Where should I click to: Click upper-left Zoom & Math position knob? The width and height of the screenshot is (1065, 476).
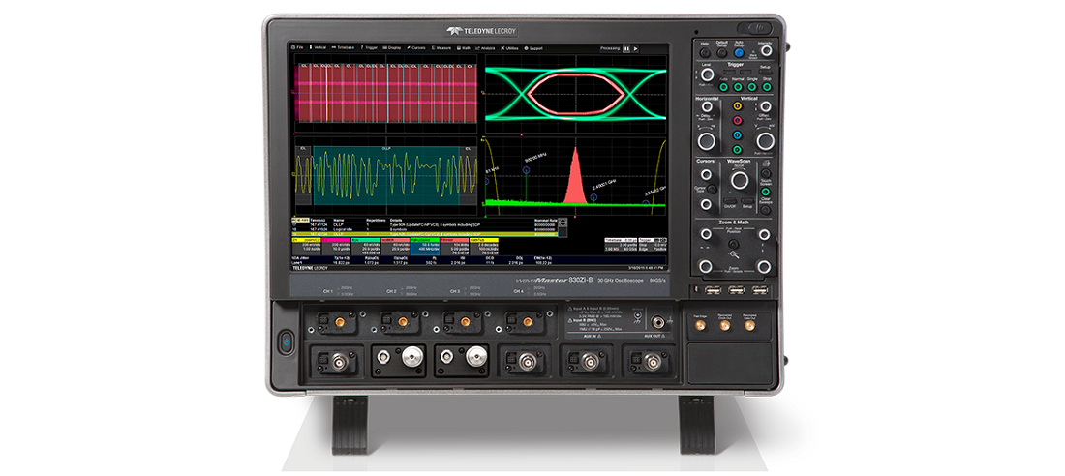(x=707, y=233)
